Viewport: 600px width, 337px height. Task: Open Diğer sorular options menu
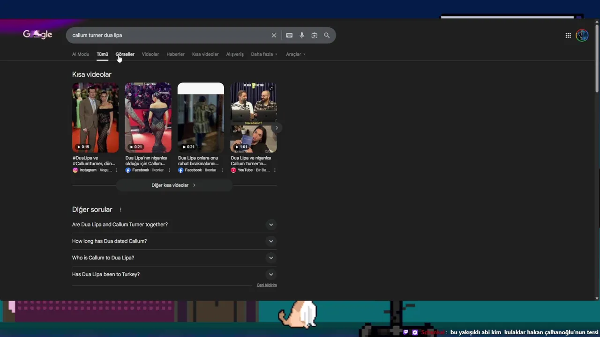point(120,210)
